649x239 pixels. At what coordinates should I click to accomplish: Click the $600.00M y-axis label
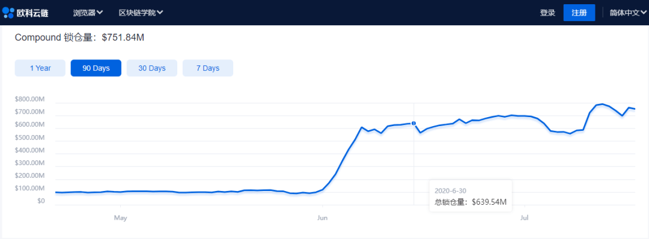coord(29,125)
